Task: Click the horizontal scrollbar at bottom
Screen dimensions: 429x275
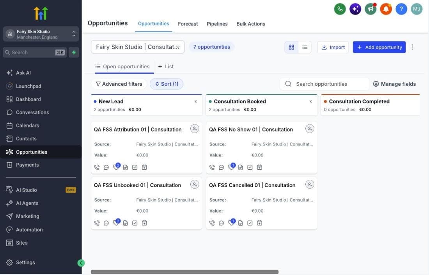Action: tap(185, 272)
